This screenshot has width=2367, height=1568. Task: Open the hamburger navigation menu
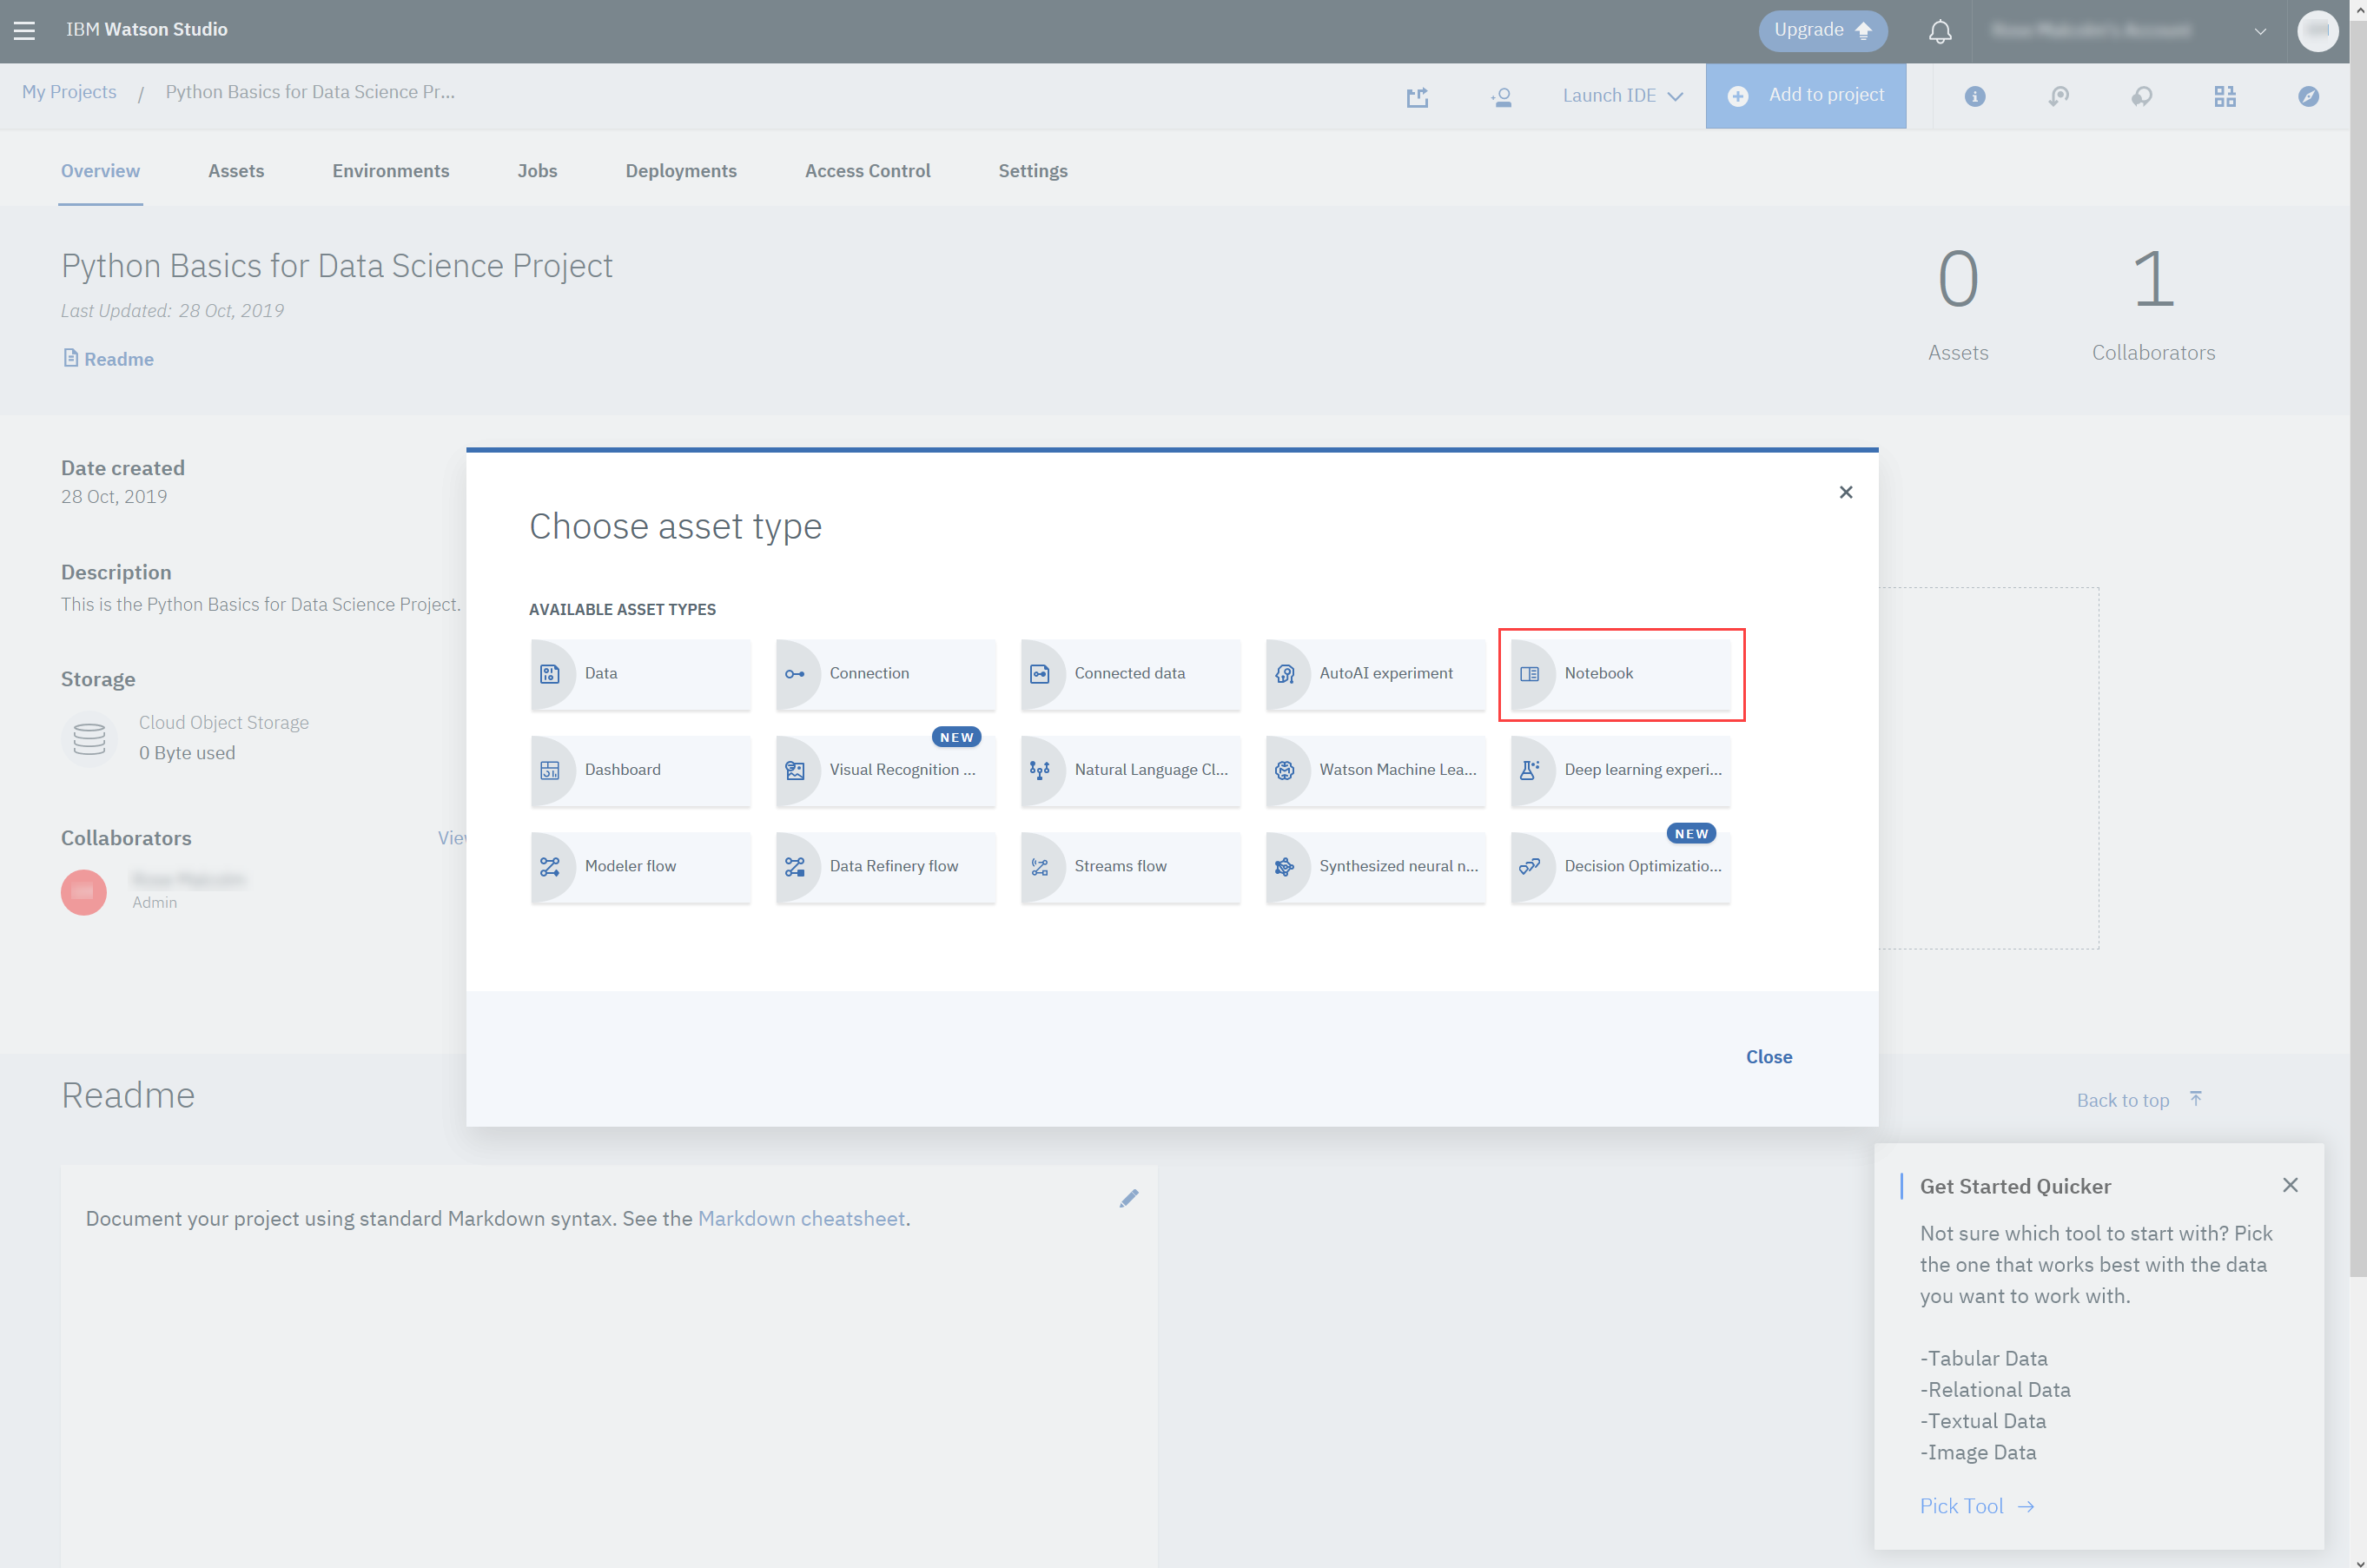24,30
